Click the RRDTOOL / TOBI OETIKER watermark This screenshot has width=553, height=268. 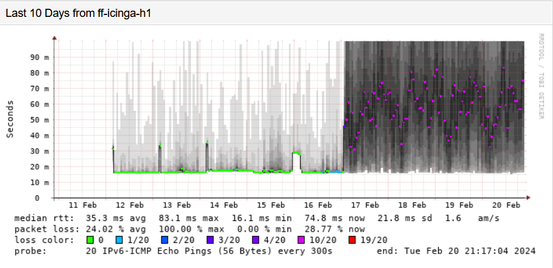pos(541,76)
